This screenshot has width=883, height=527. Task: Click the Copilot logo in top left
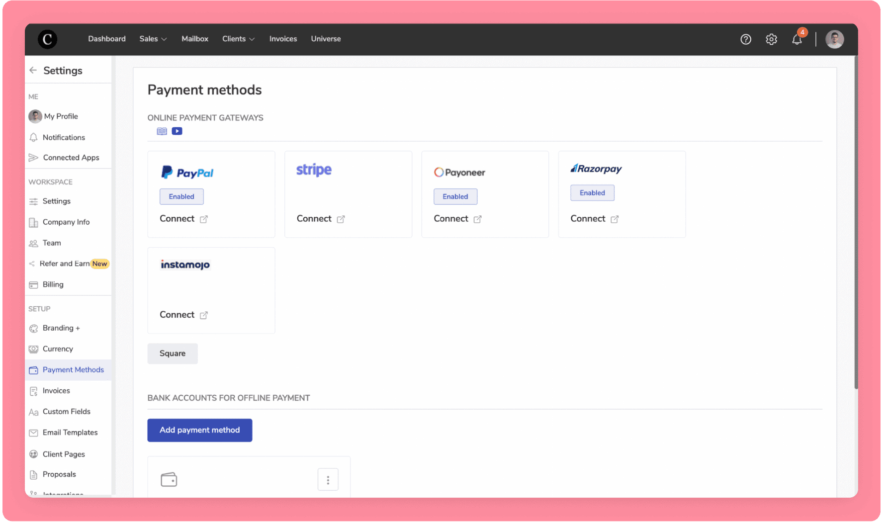click(x=48, y=39)
